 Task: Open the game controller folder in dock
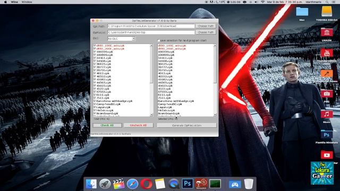[x=235, y=184]
